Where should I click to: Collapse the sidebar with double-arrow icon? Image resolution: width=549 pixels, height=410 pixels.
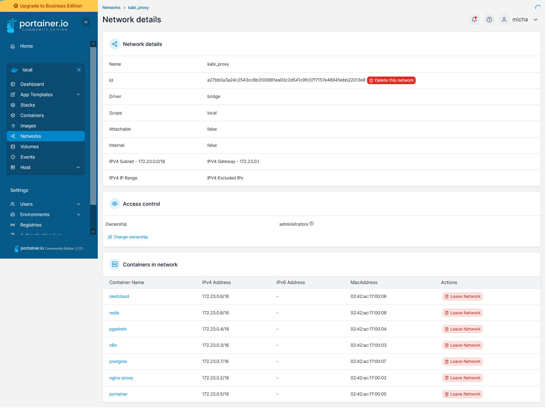tap(86, 22)
